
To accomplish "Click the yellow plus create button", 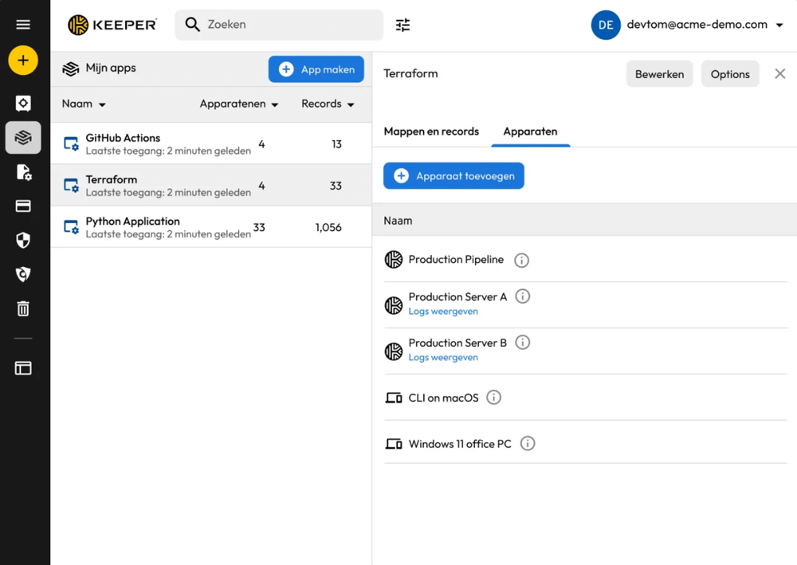I will [23, 61].
